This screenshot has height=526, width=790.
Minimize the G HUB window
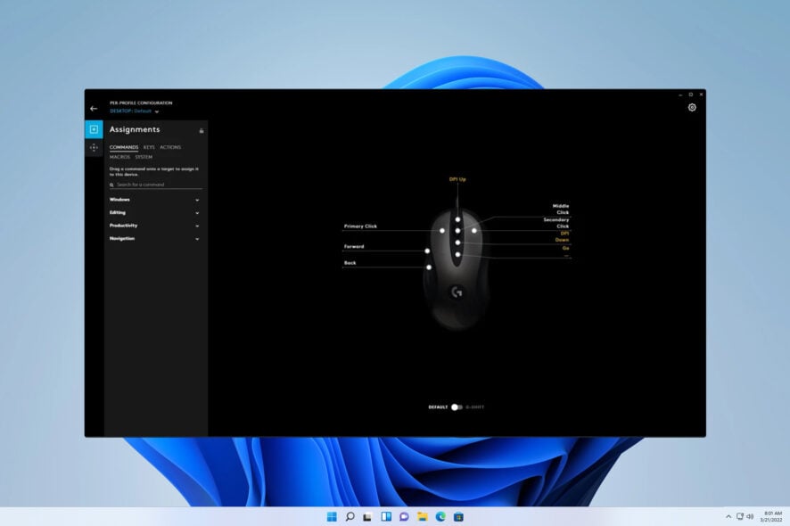(x=680, y=95)
